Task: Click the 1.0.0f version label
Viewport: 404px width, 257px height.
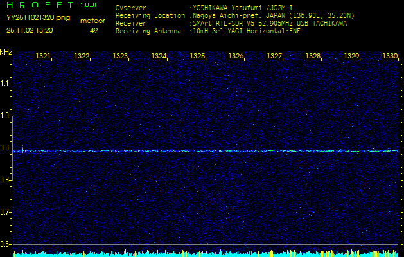Action: [x=89, y=6]
